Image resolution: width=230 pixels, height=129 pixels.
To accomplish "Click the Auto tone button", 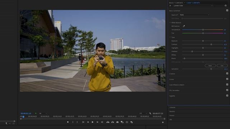I will [x=222, y=66].
